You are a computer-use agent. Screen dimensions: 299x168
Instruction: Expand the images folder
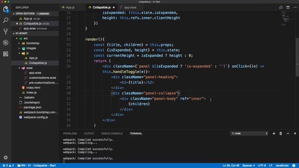(x=19, y=49)
